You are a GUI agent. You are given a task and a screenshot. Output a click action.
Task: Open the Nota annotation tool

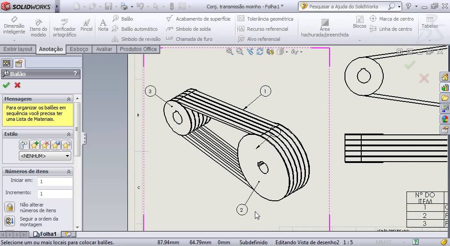[x=103, y=25]
